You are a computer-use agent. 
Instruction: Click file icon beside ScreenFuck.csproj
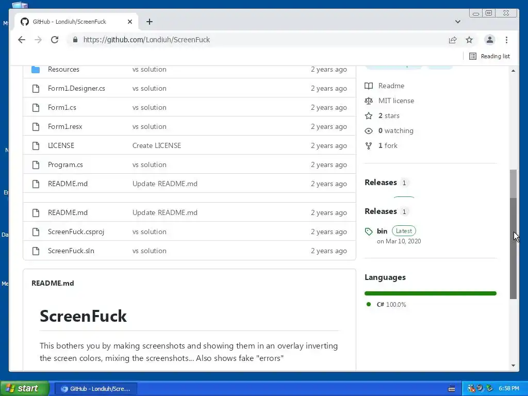[36, 232]
